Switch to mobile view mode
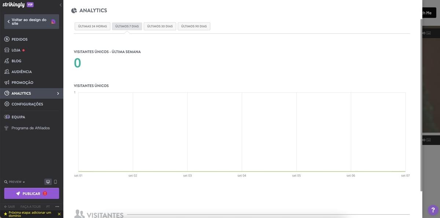 pos(55,182)
